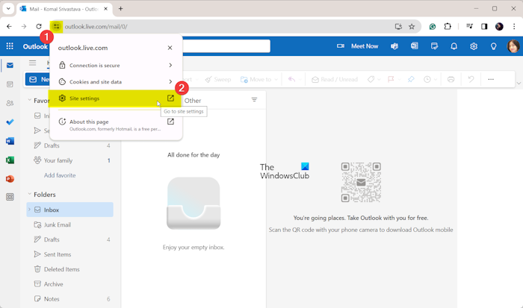This screenshot has width=523, height=308.
Task: Open the Outlook app launcher grid
Action: click(x=10, y=46)
